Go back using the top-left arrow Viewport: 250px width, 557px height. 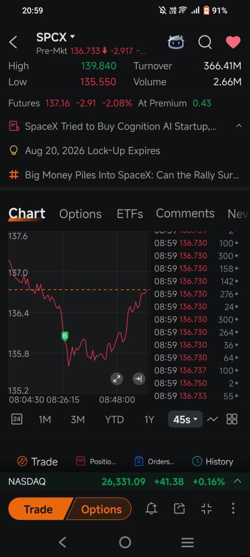point(13,42)
